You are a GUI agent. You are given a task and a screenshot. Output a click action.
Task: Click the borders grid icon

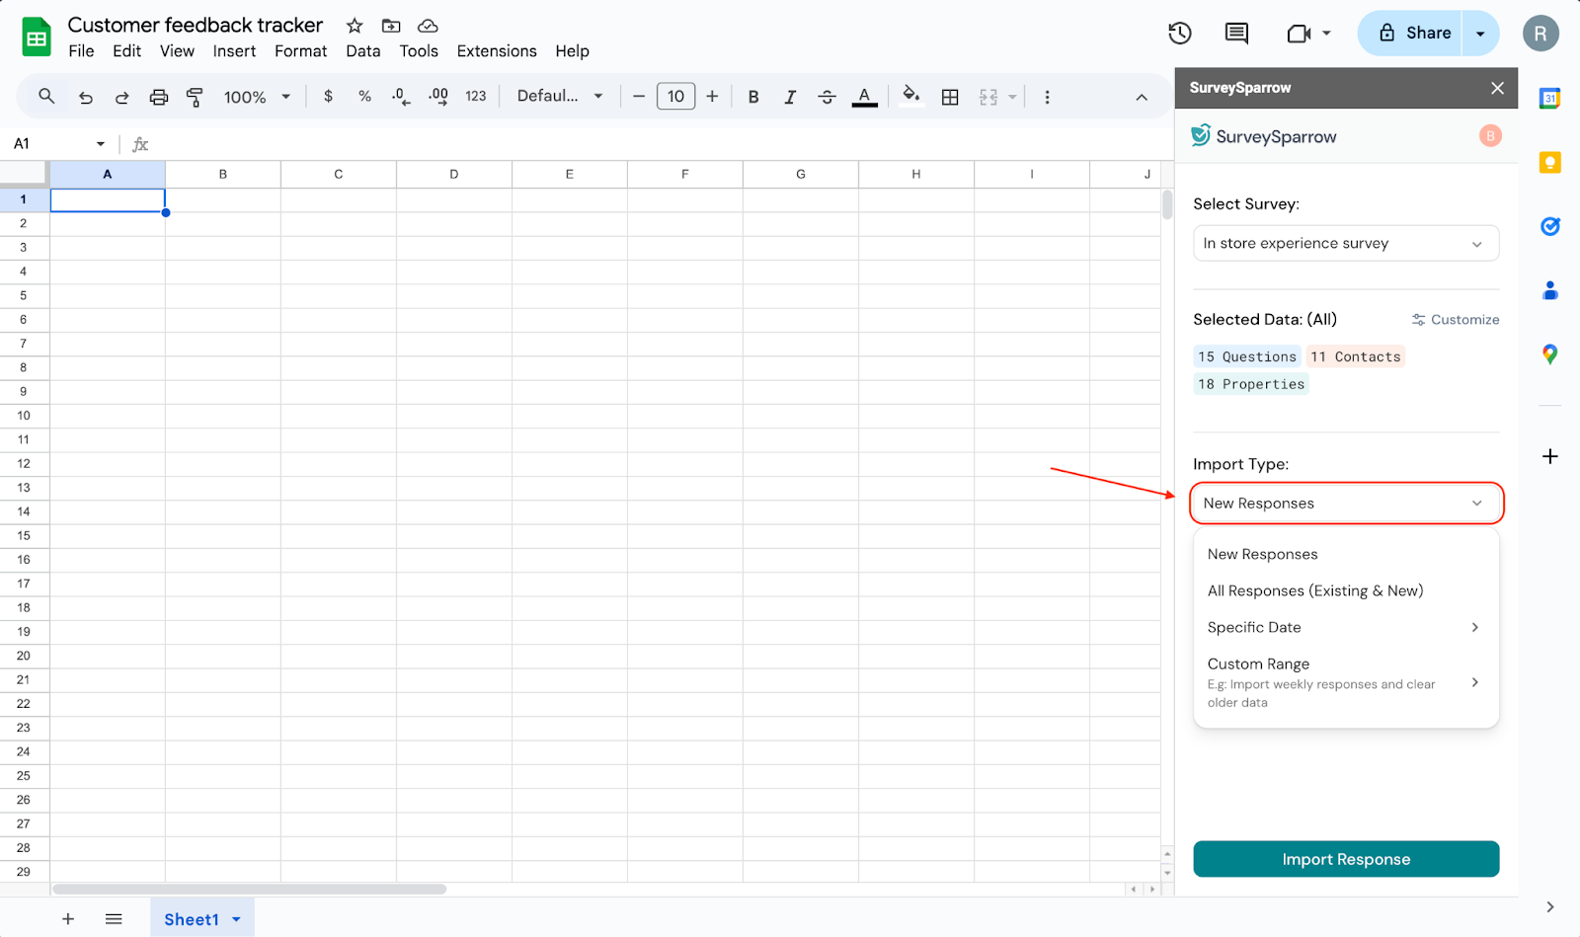(x=950, y=97)
